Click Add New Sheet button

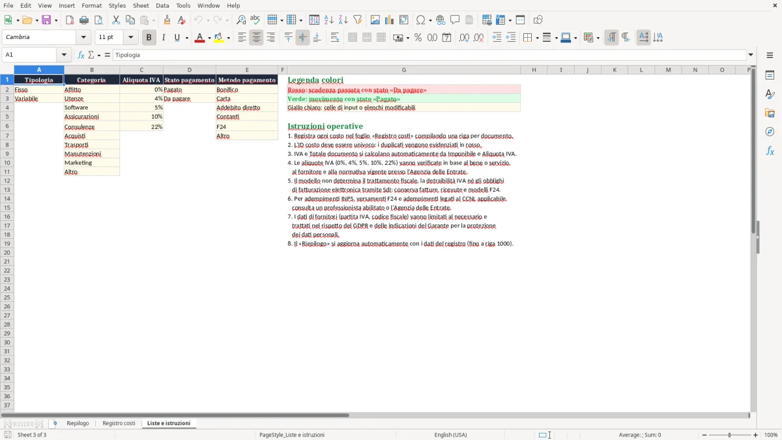pyautogui.click(x=55, y=424)
